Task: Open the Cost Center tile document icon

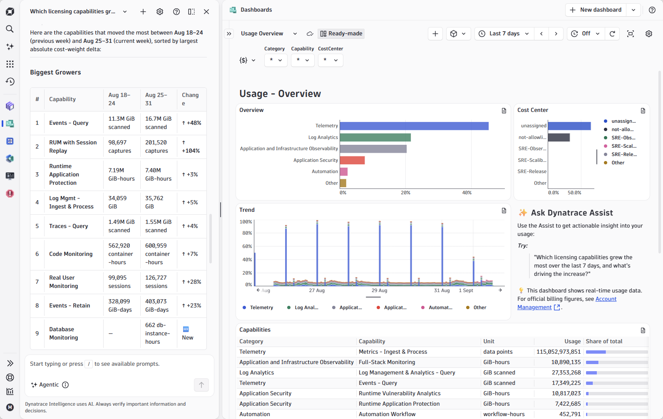Action: point(643,111)
